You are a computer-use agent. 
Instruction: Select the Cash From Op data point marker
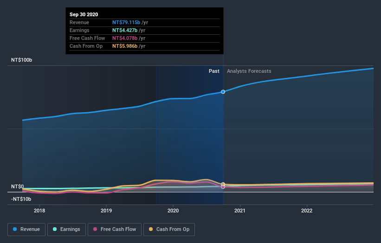pos(223,184)
